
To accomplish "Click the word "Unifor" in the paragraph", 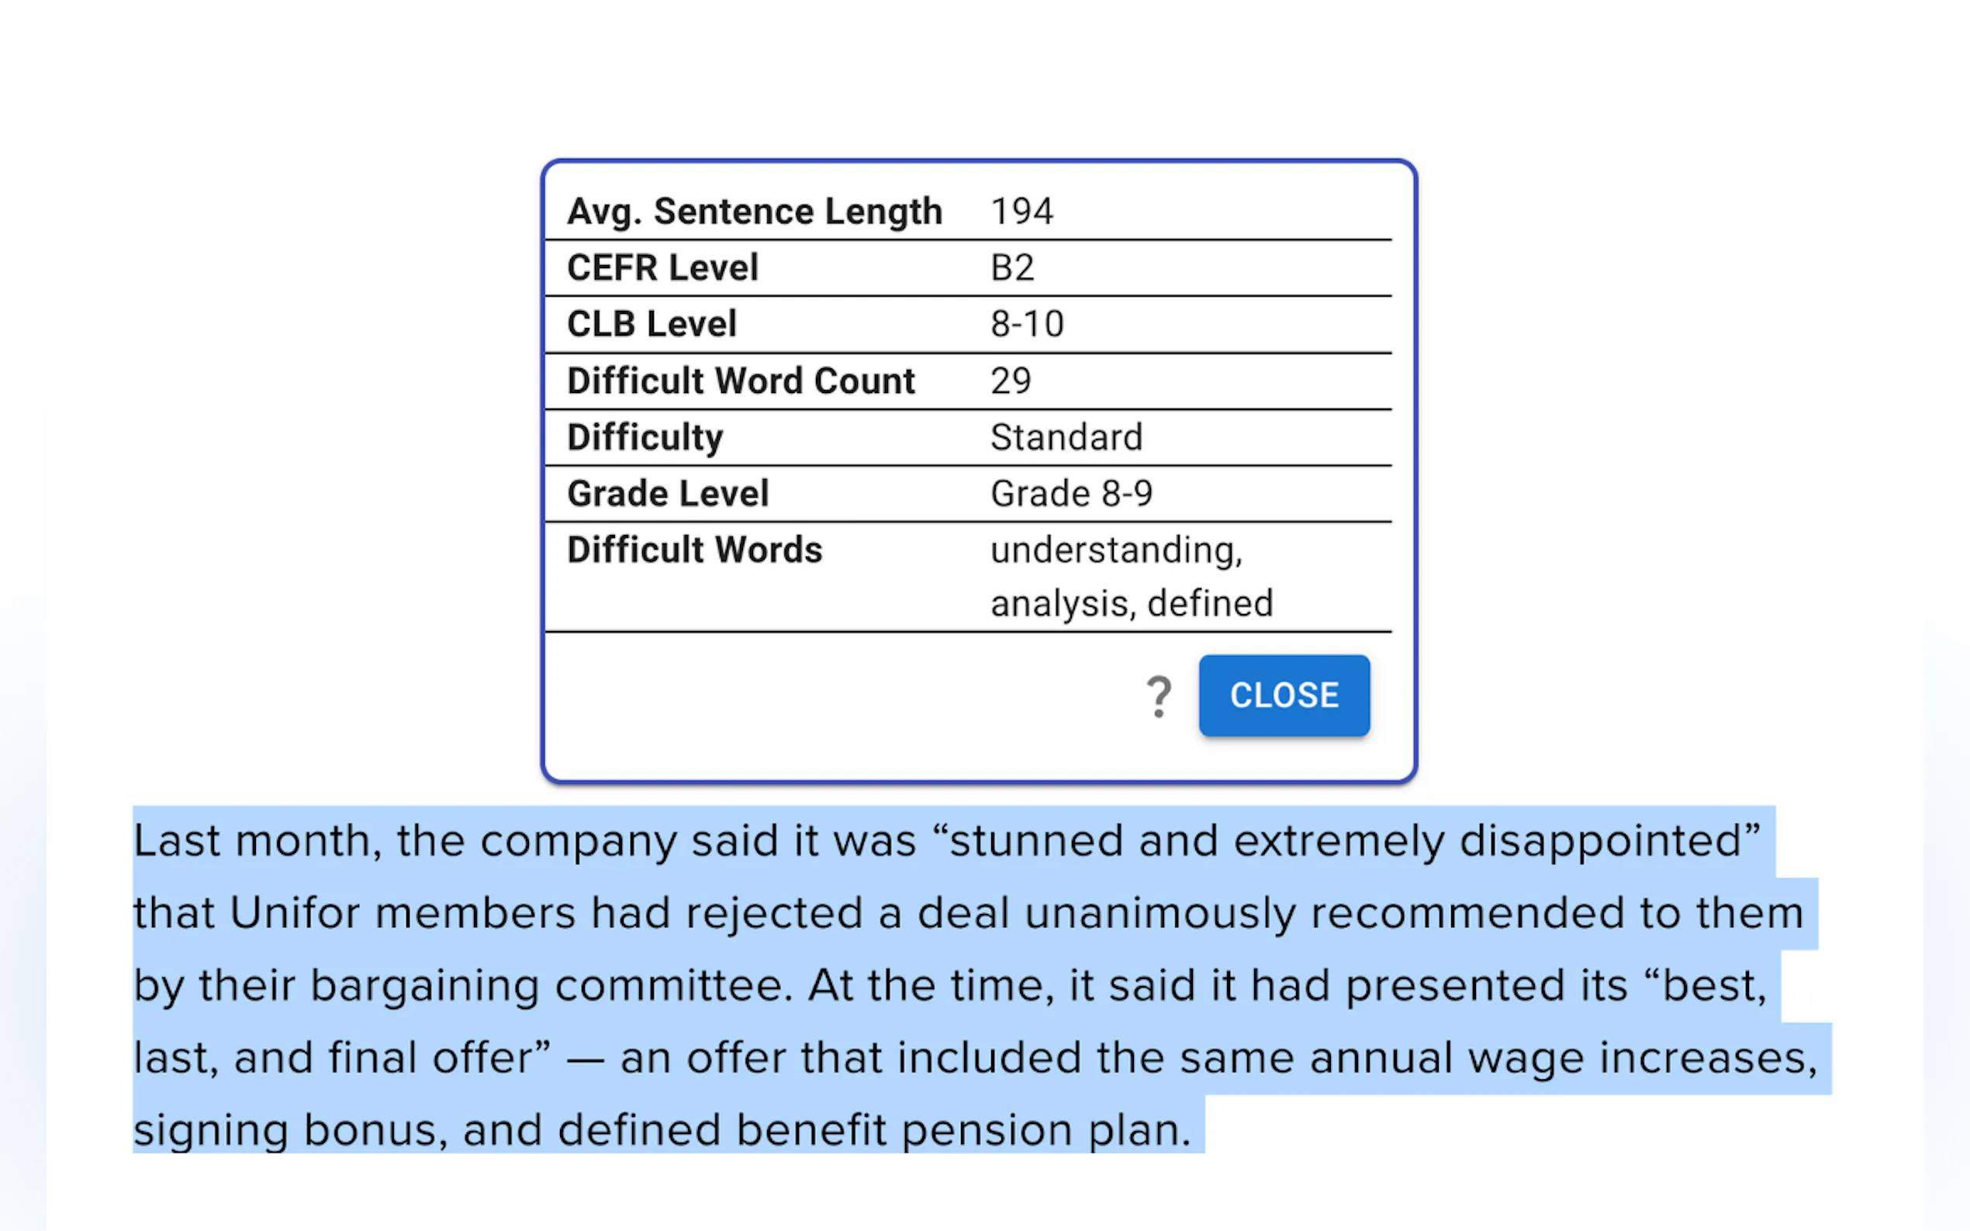I will point(294,912).
